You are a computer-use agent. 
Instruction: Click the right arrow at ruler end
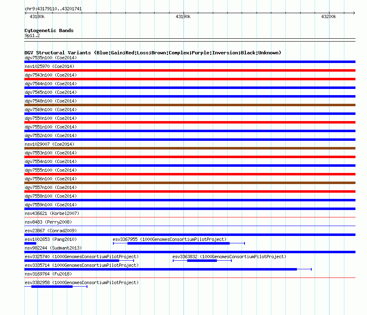pos(354,13)
